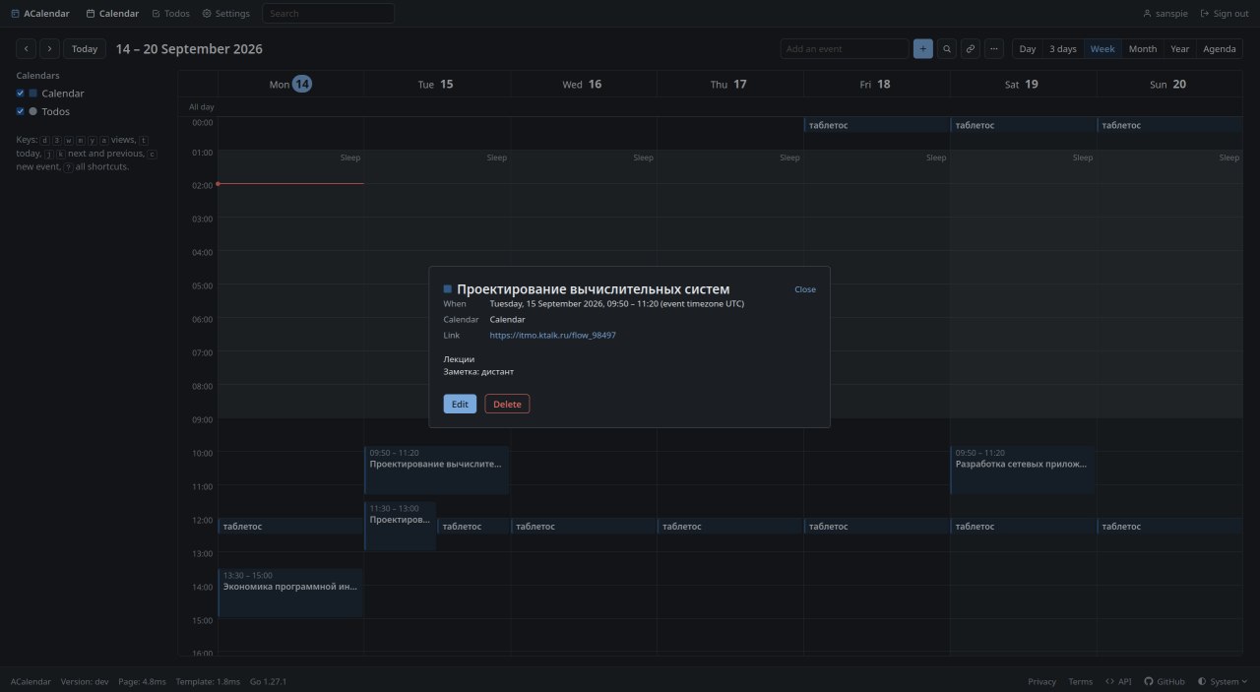Open the Calendar tab in the top navigation
The width and height of the screenshot is (1260, 692).
[112, 14]
